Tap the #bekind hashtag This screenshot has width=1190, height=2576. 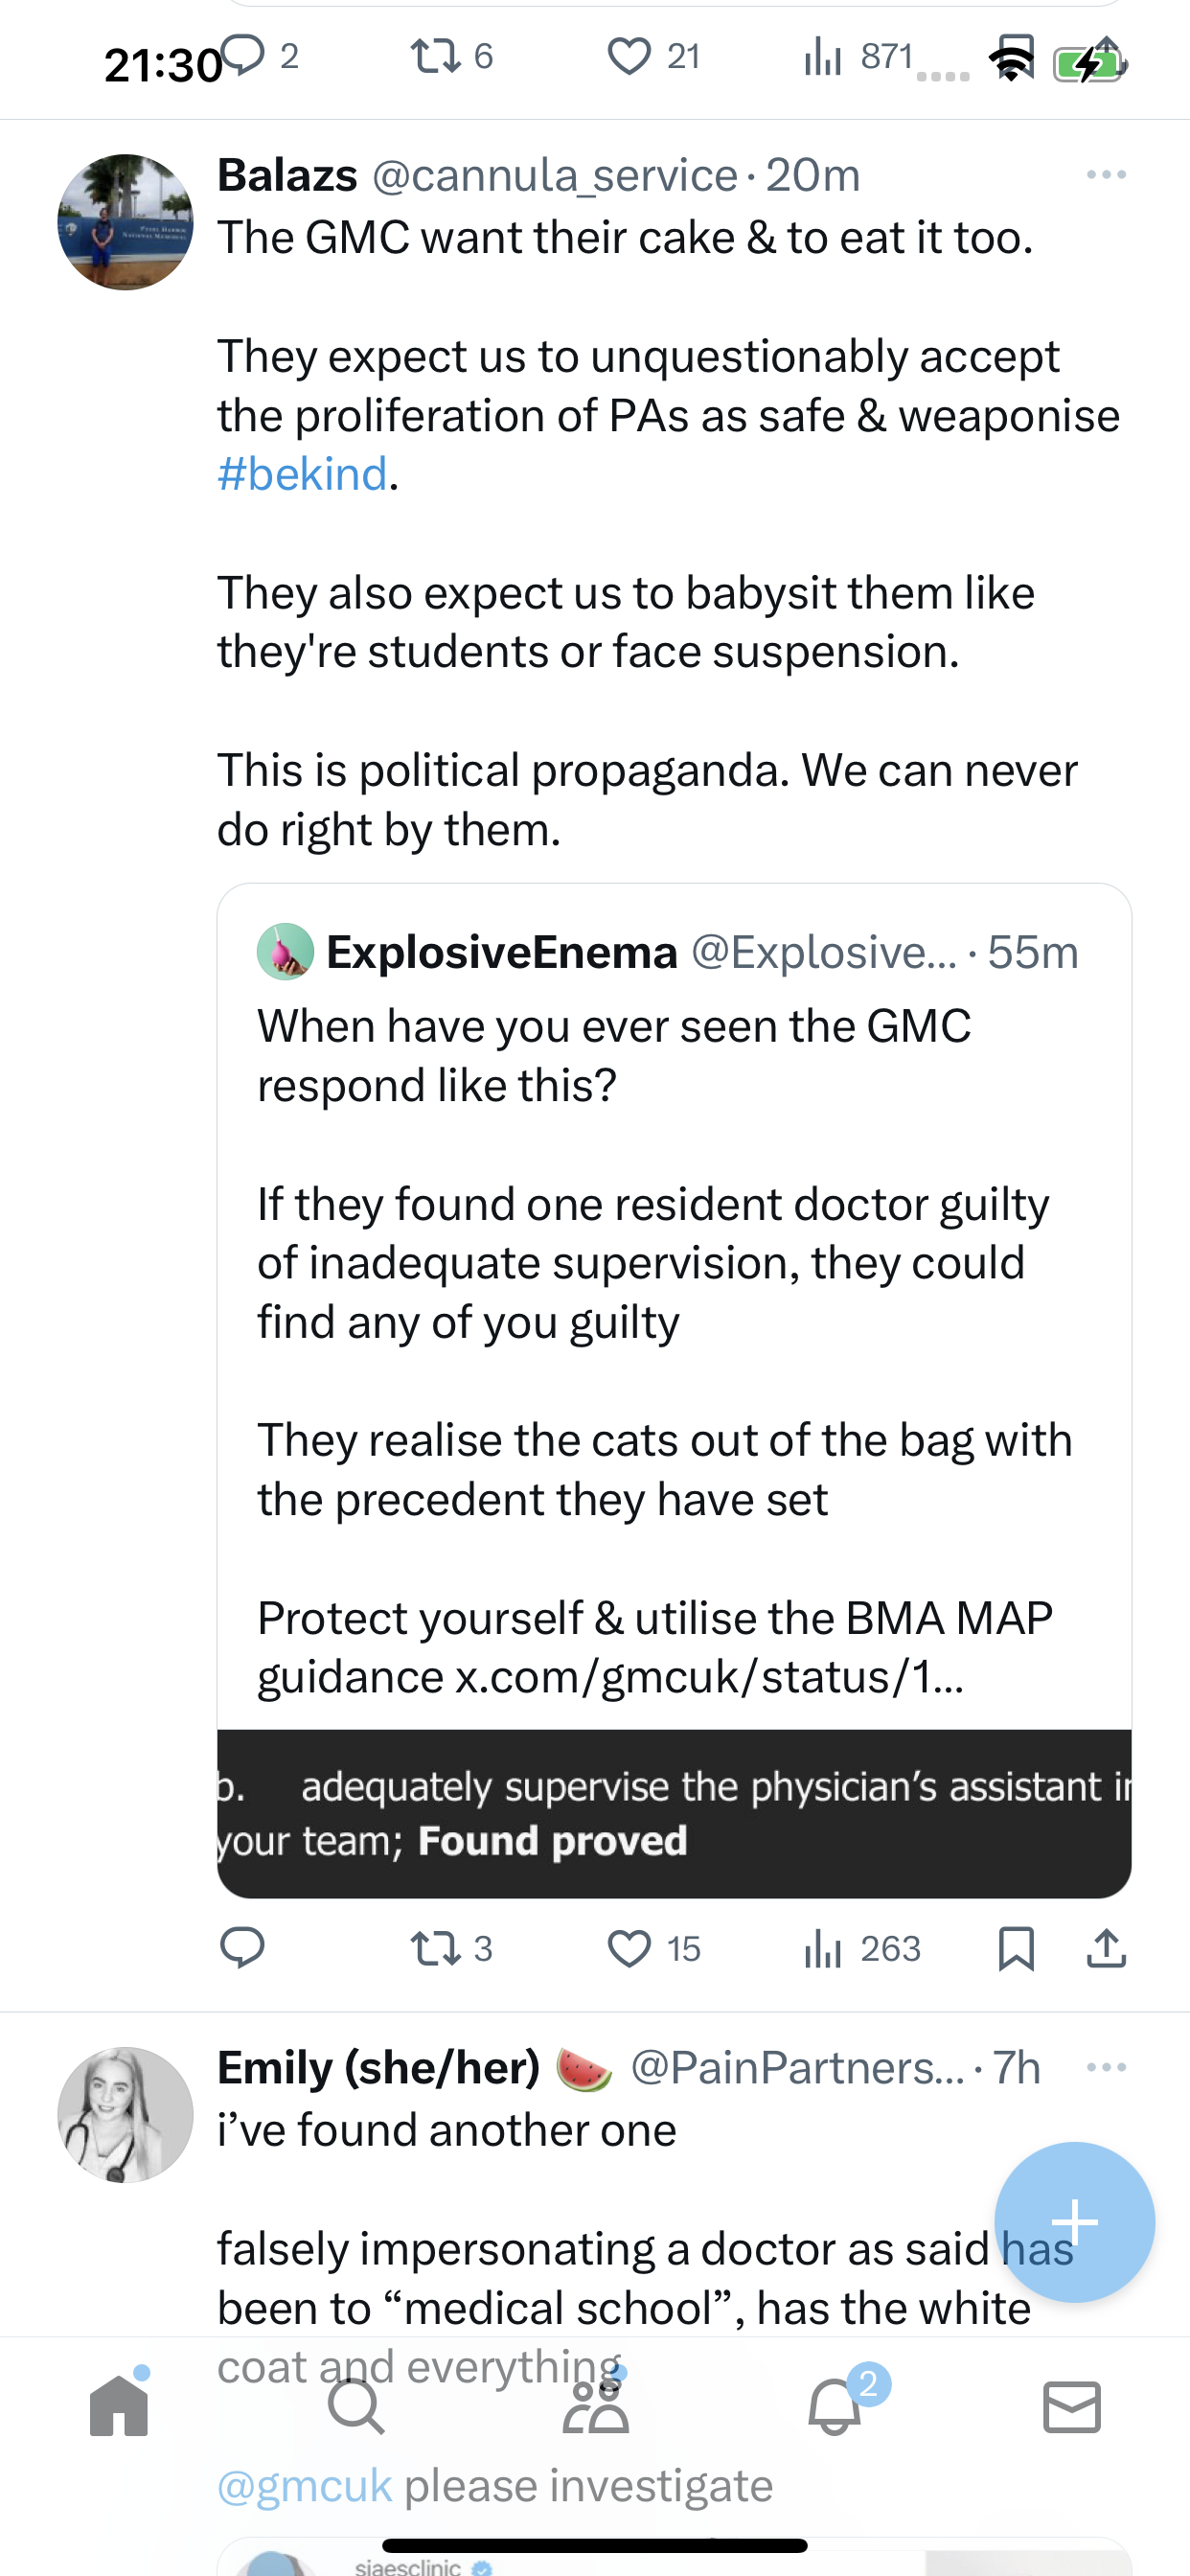pos(302,474)
